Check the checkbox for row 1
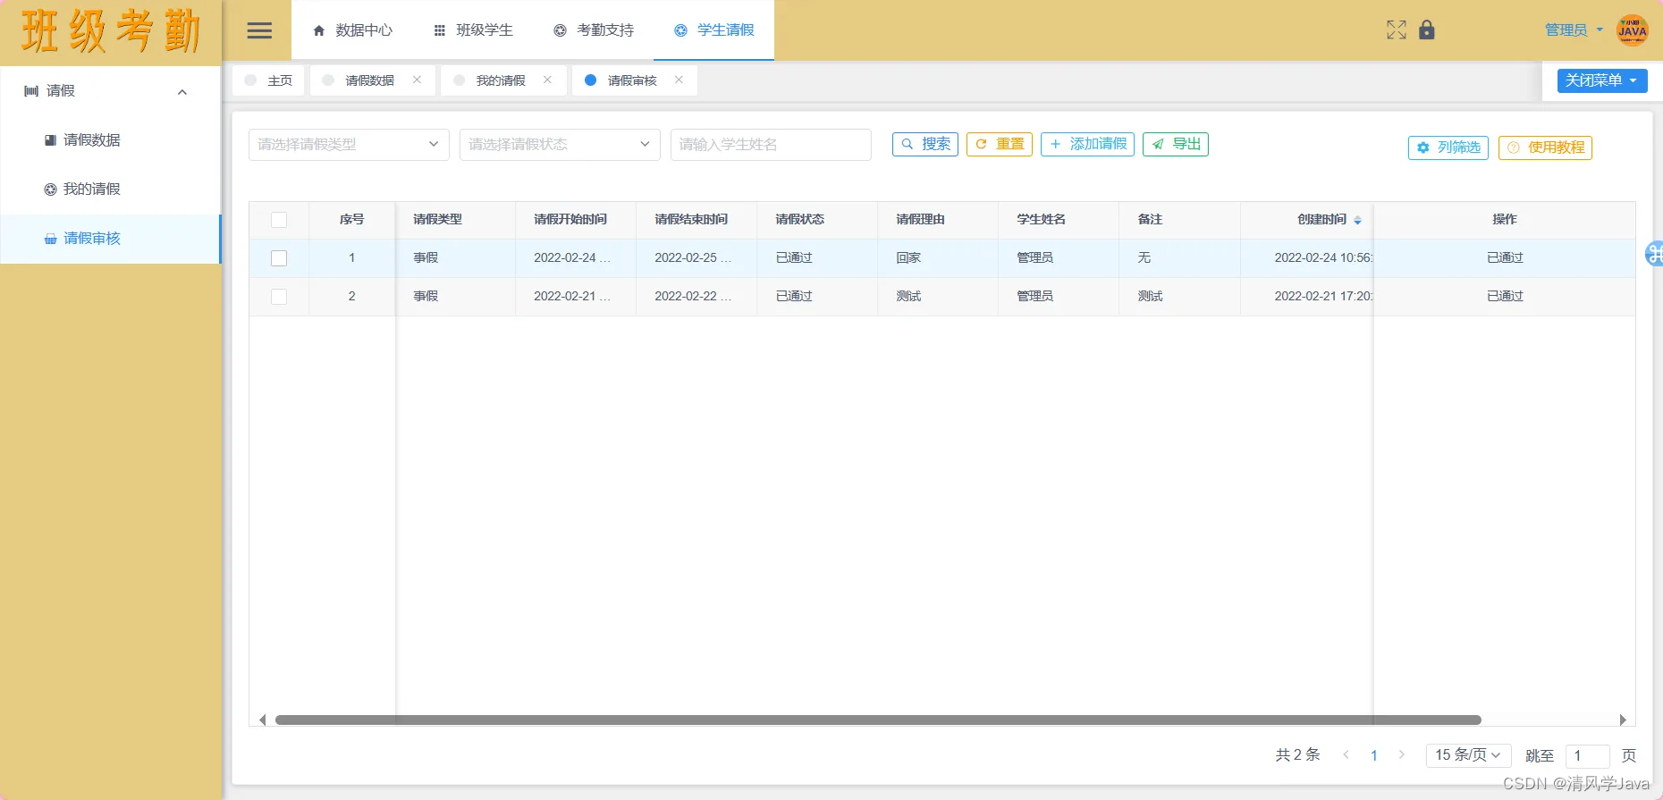 tap(279, 258)
